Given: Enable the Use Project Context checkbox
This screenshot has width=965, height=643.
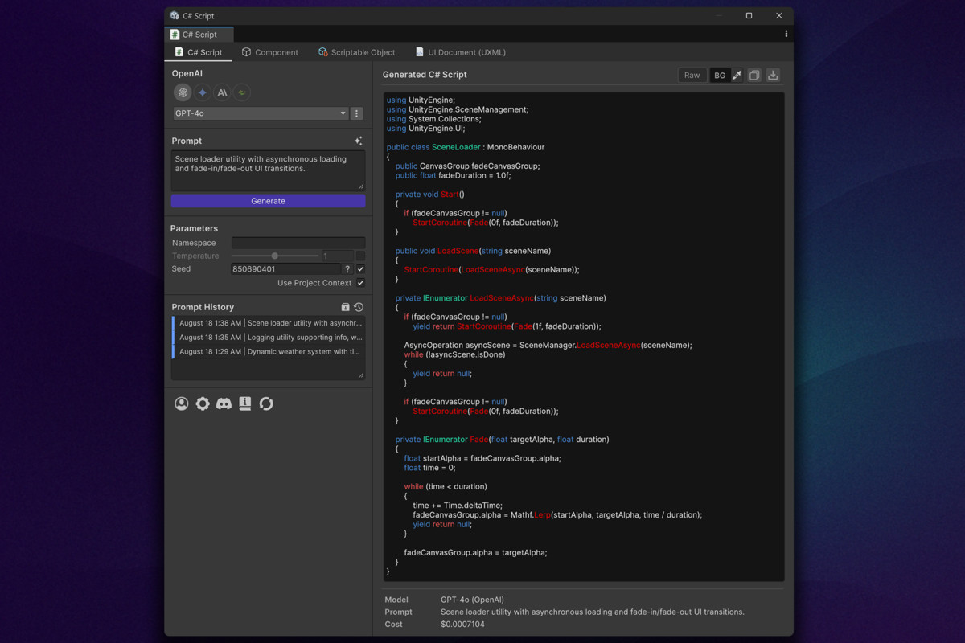Looking at the screenshot, I should click(x=360, y=283).
